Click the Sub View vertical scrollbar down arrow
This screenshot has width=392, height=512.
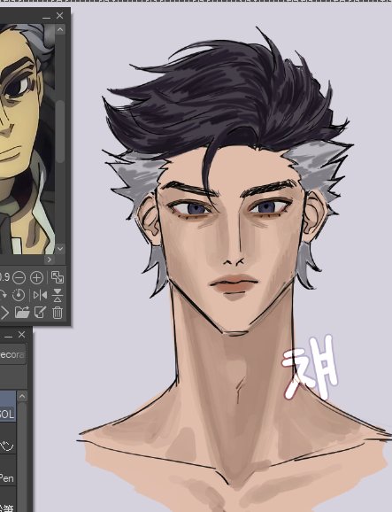(60, 249)
